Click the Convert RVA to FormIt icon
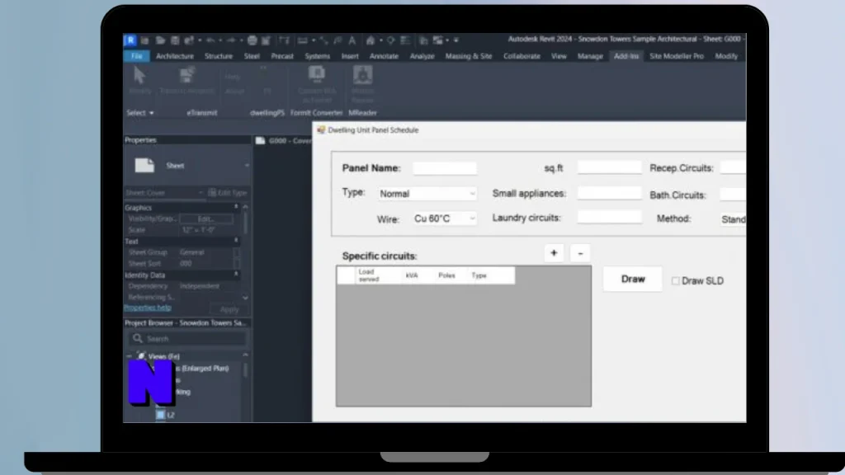845x475 pixels. (x=316, y=74)
